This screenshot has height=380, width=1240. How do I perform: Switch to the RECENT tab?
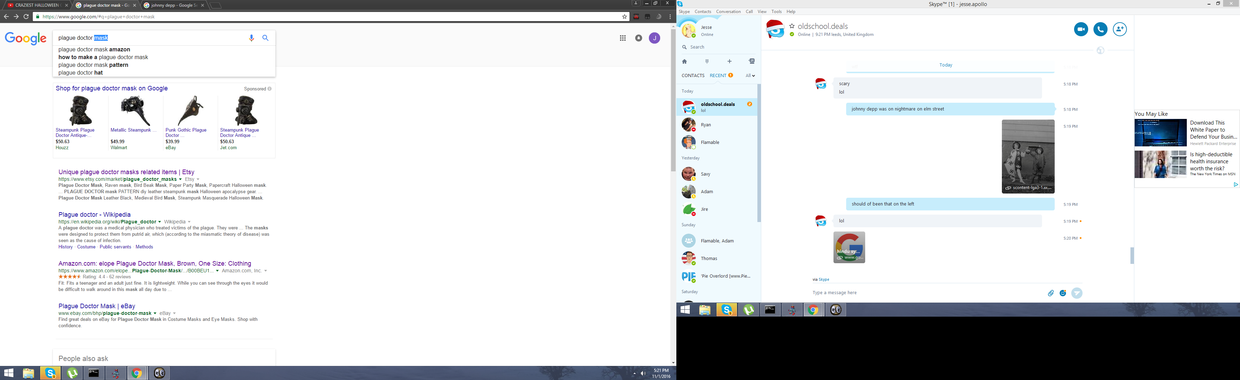(718, 76)
